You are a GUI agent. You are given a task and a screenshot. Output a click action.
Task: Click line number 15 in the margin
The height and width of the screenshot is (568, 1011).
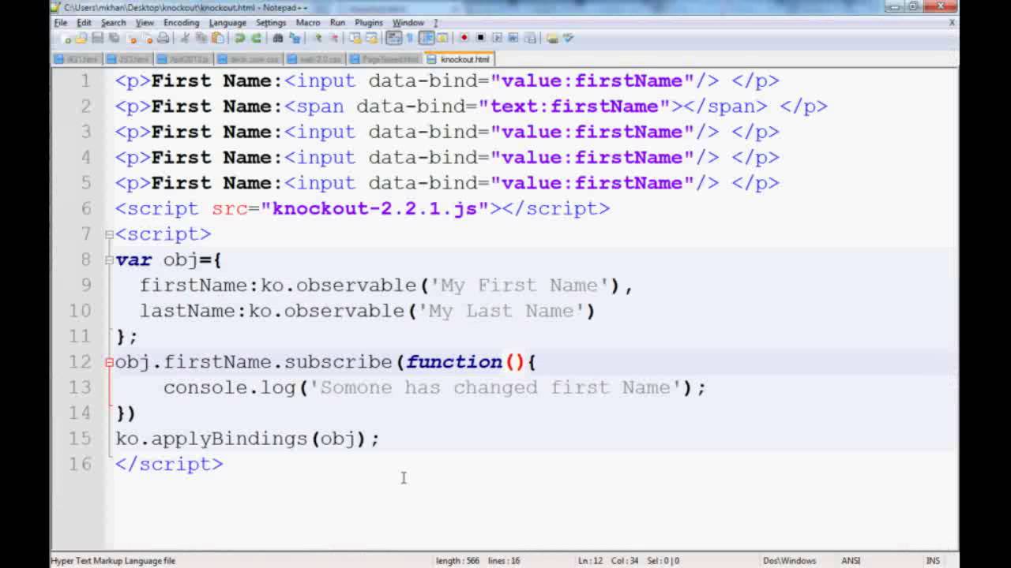80,439
